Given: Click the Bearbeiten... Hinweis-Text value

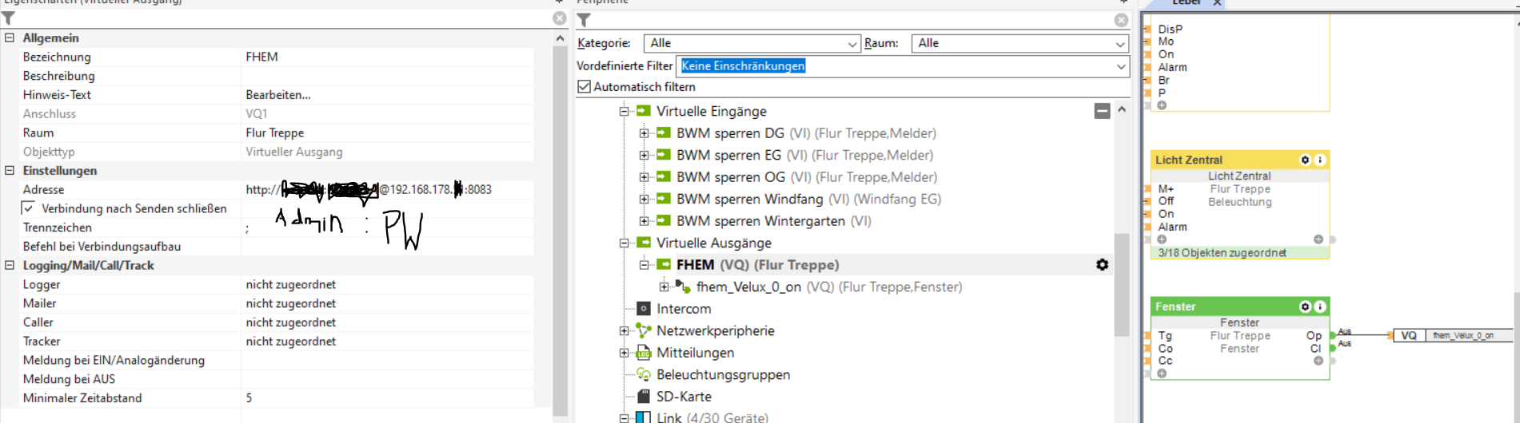Looking at the screenshot, I should click(x=278, y=94).
